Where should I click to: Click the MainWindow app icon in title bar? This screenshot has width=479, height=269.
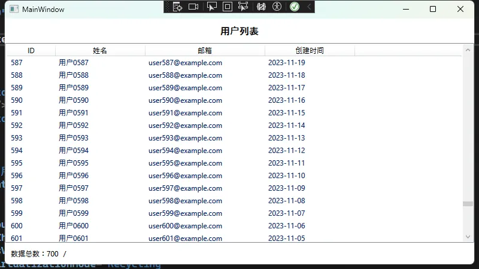[x=13, y=9]
